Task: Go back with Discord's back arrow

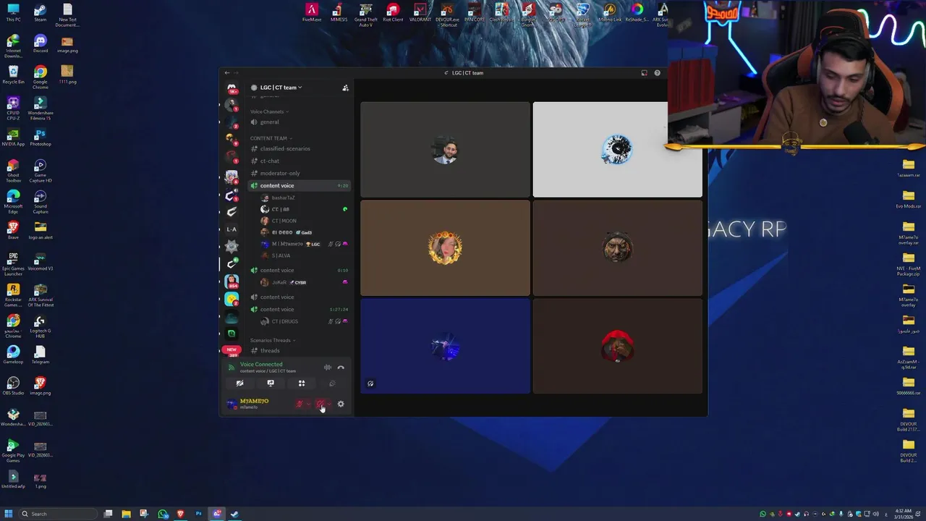Action: (x=226, y=72)
